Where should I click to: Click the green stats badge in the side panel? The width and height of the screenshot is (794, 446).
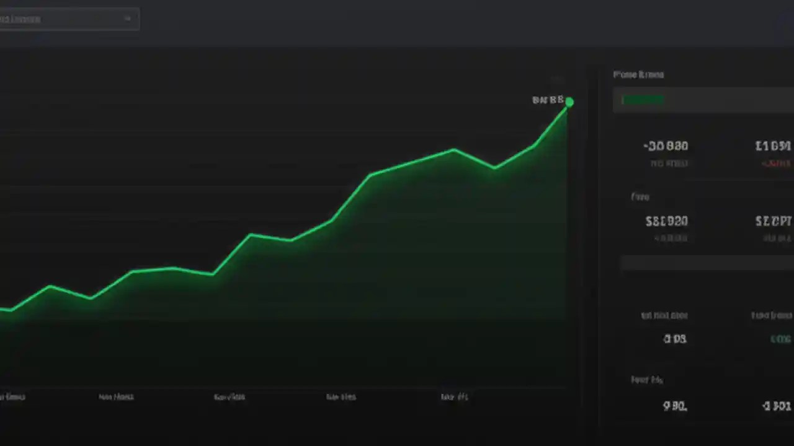coord(642,100)
